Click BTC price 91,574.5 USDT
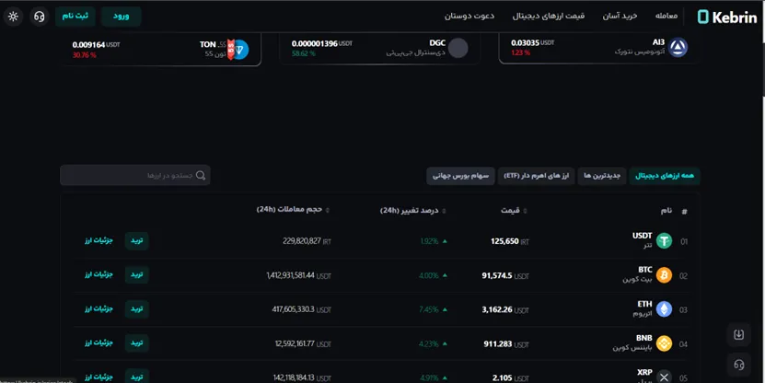 click(505, 275)
